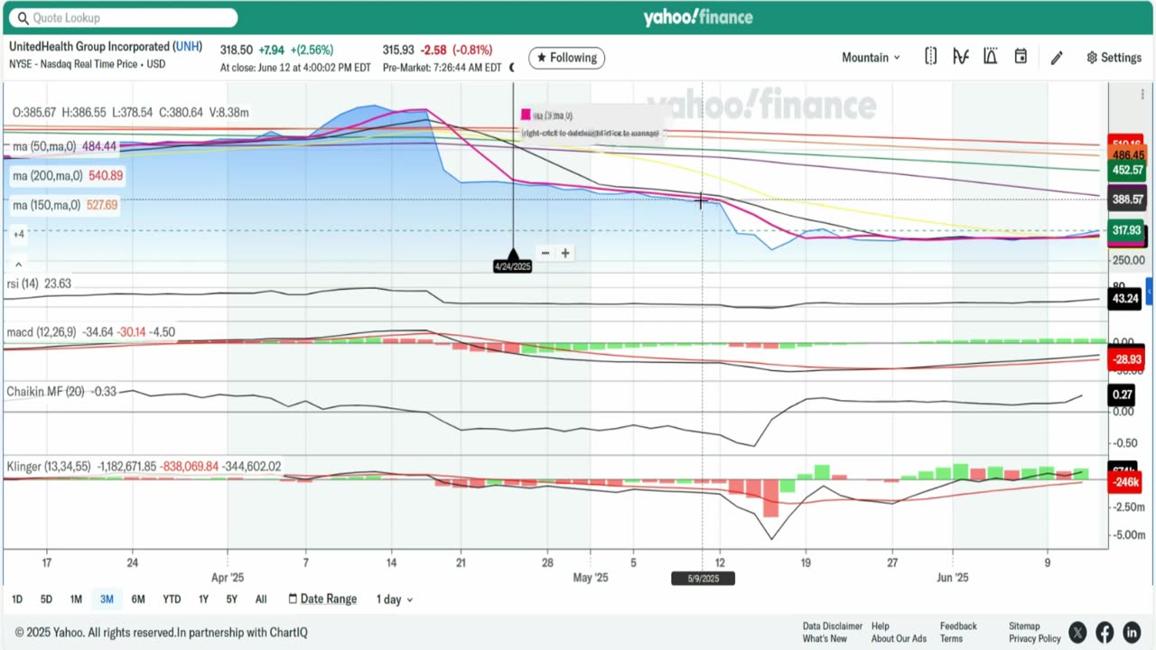Image resolution: width=1156 pixels, height=650 pixels.
Task: Open the X (Twitter) social icon
Action: (x=1077, y=632)
